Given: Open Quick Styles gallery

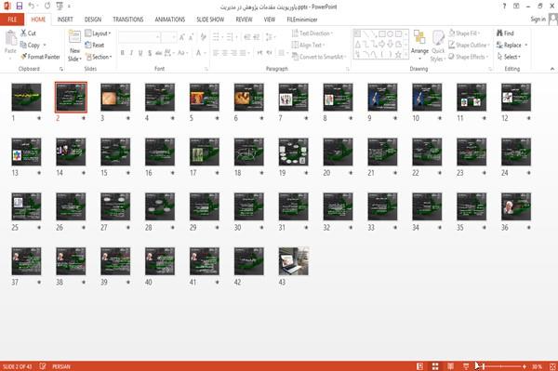Looking at the screenshot, I should point(438,46).
